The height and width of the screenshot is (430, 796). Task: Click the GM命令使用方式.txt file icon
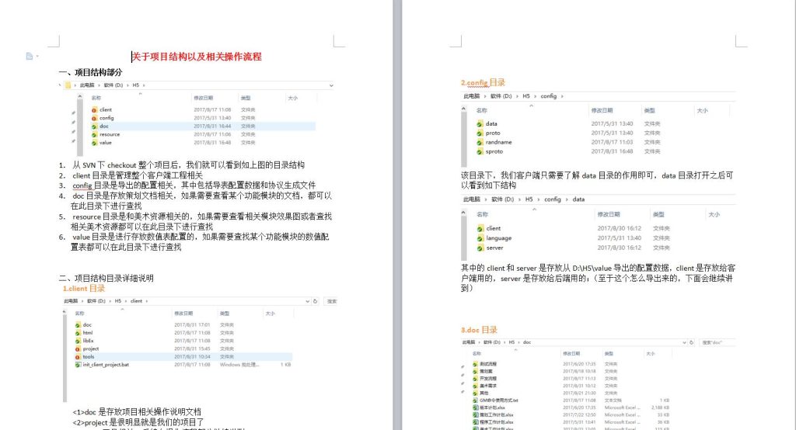pos(476,401)
